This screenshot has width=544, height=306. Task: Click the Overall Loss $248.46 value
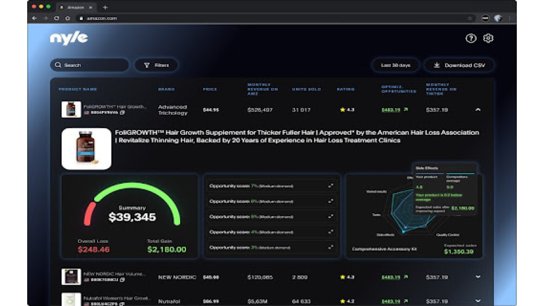click(x=94, y=249)
